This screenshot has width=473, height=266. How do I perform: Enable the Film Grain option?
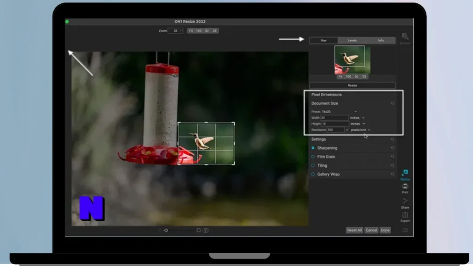(313, 157)
